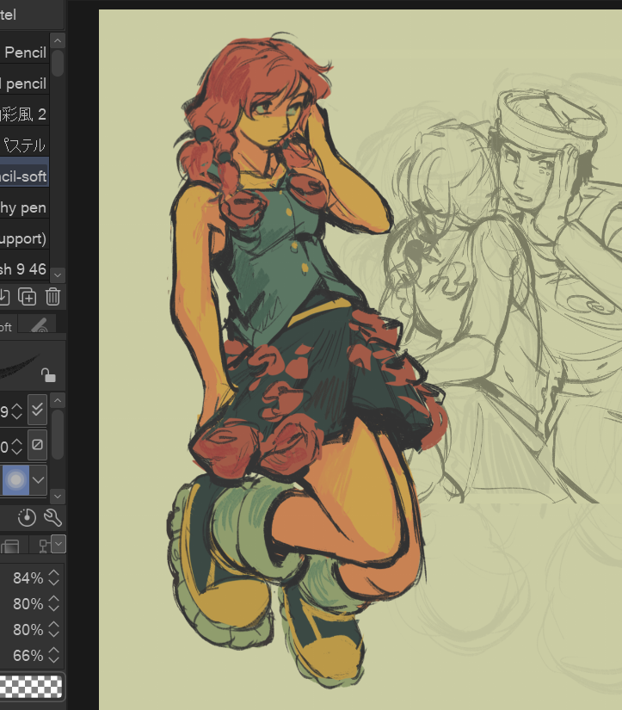Choose the brush entry ending in 'sh 9 46'
The height and width of the screenshot is (710, 622).
point(24,269)
